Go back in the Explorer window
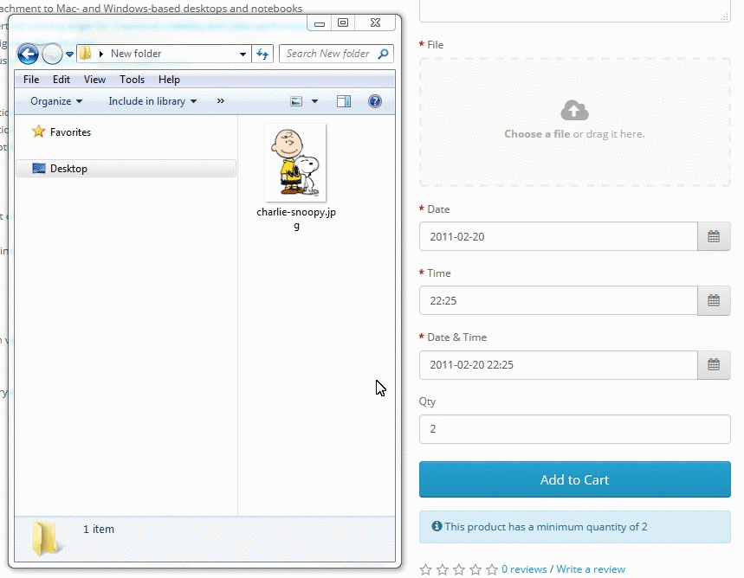 [28, 54]
